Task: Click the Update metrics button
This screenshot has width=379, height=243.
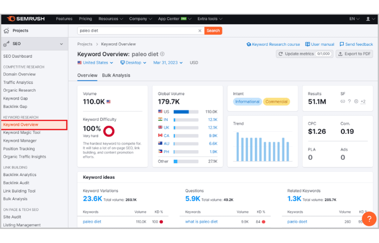Action: [304, 54]
